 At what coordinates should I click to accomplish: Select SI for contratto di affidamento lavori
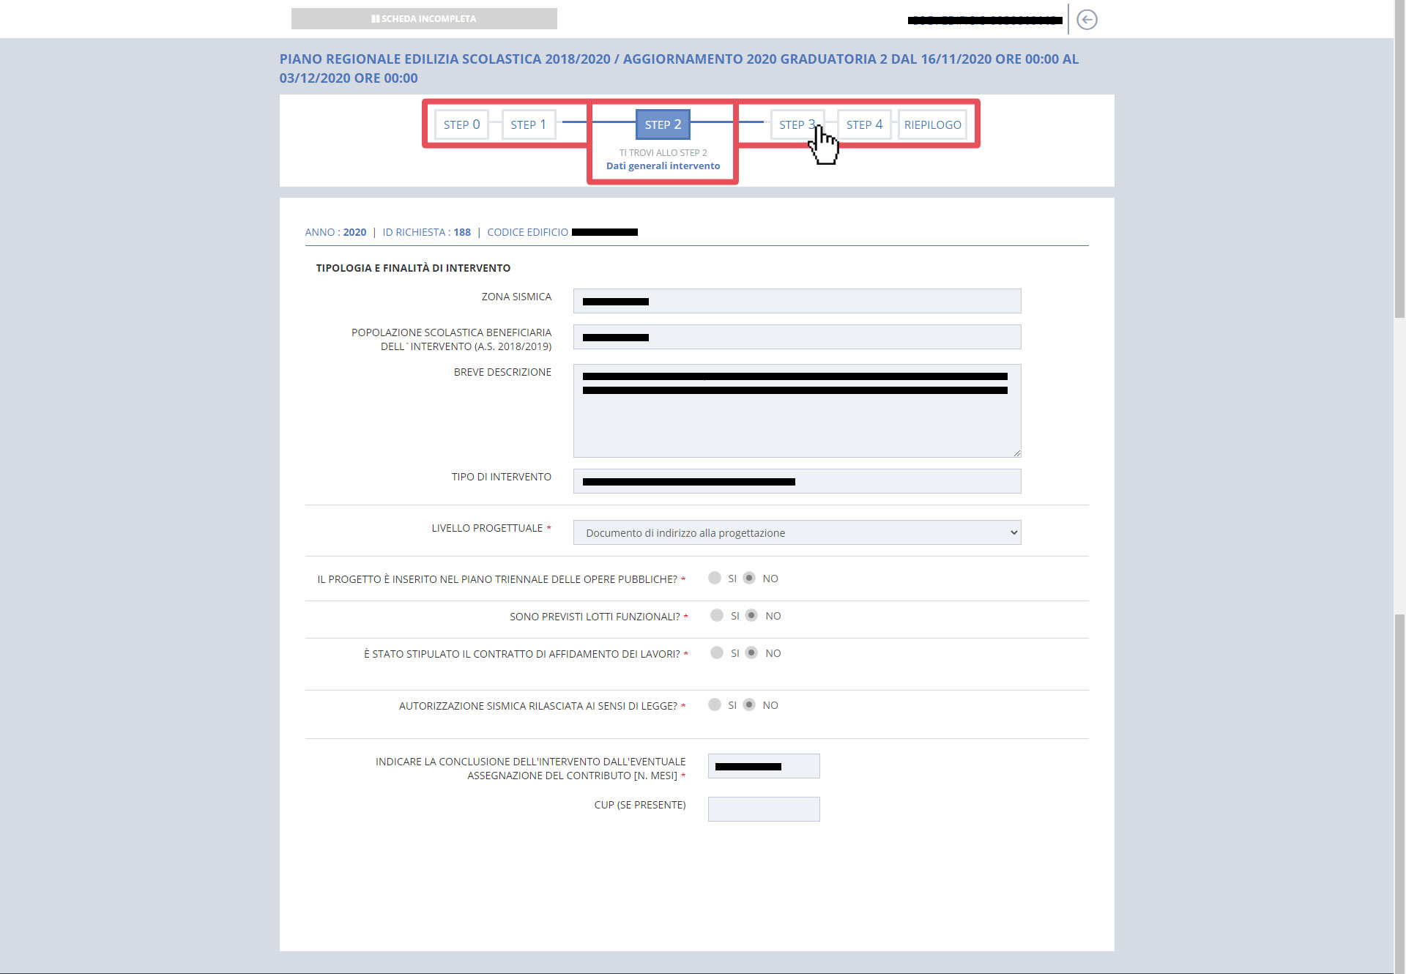(x=717, y=653)
